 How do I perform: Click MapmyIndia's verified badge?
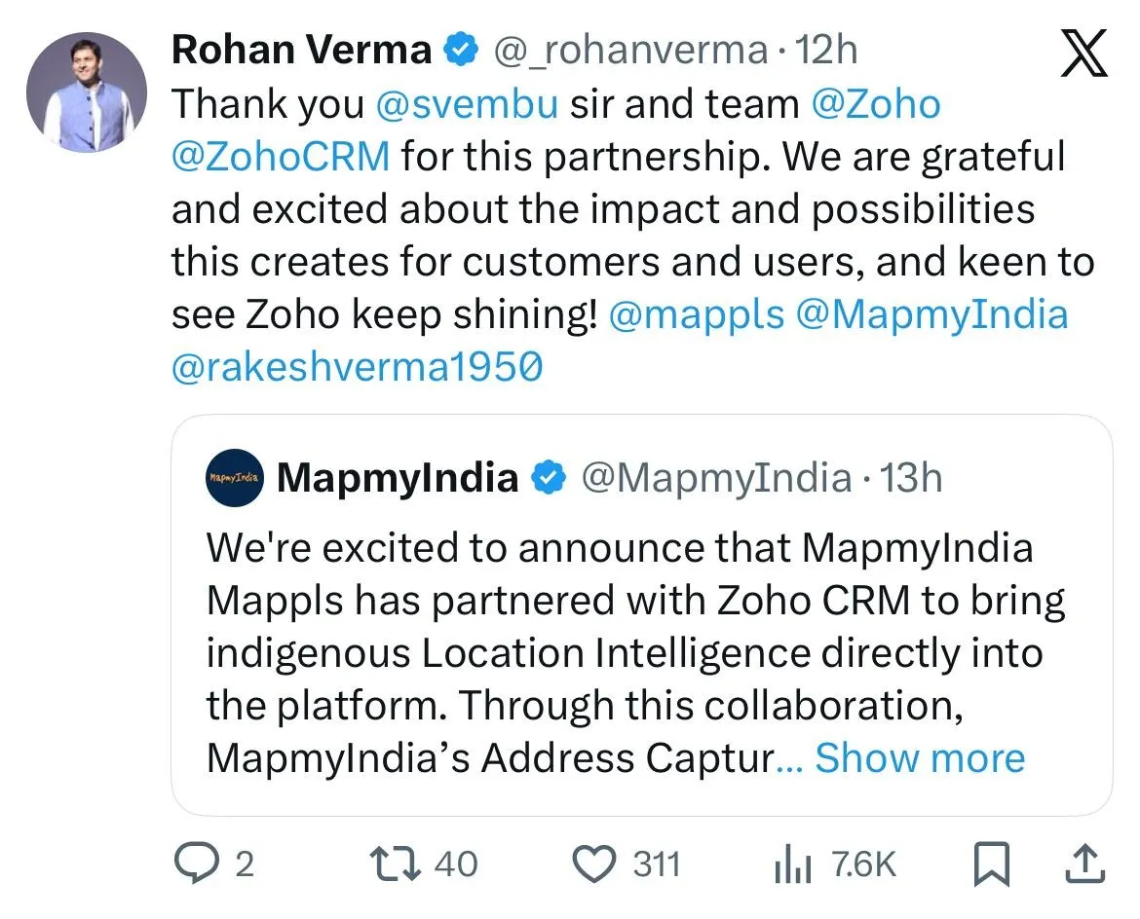[x=549, y=478]
